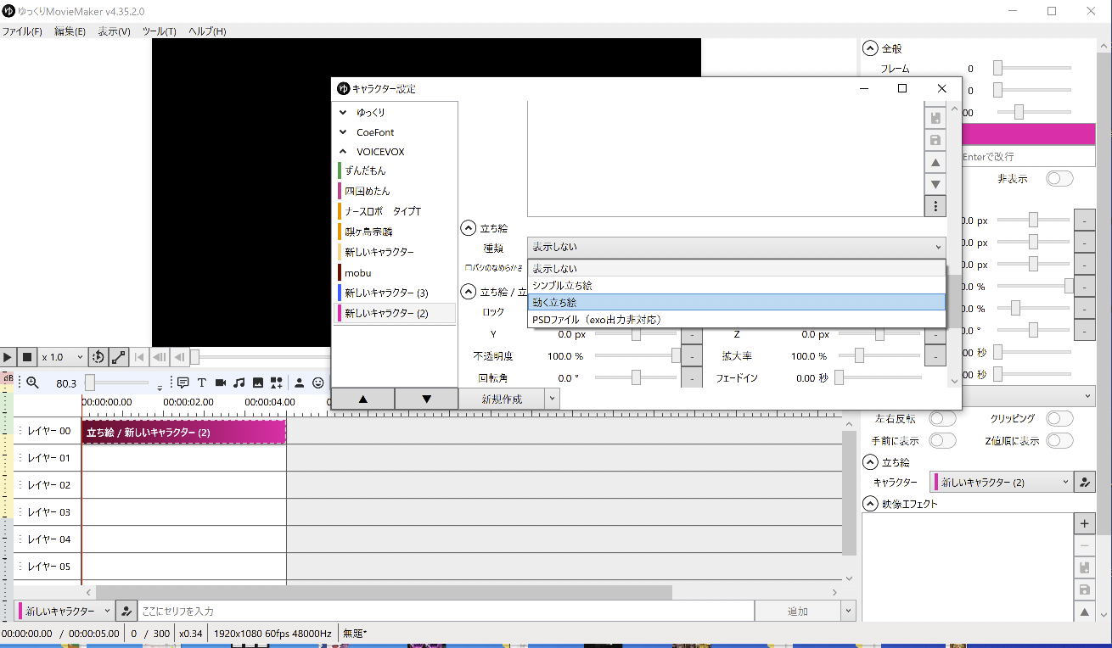The height and width of the screenshot is (648, 1112).
Task: Select ずんだもん in the character list
Action: [365, 170]
